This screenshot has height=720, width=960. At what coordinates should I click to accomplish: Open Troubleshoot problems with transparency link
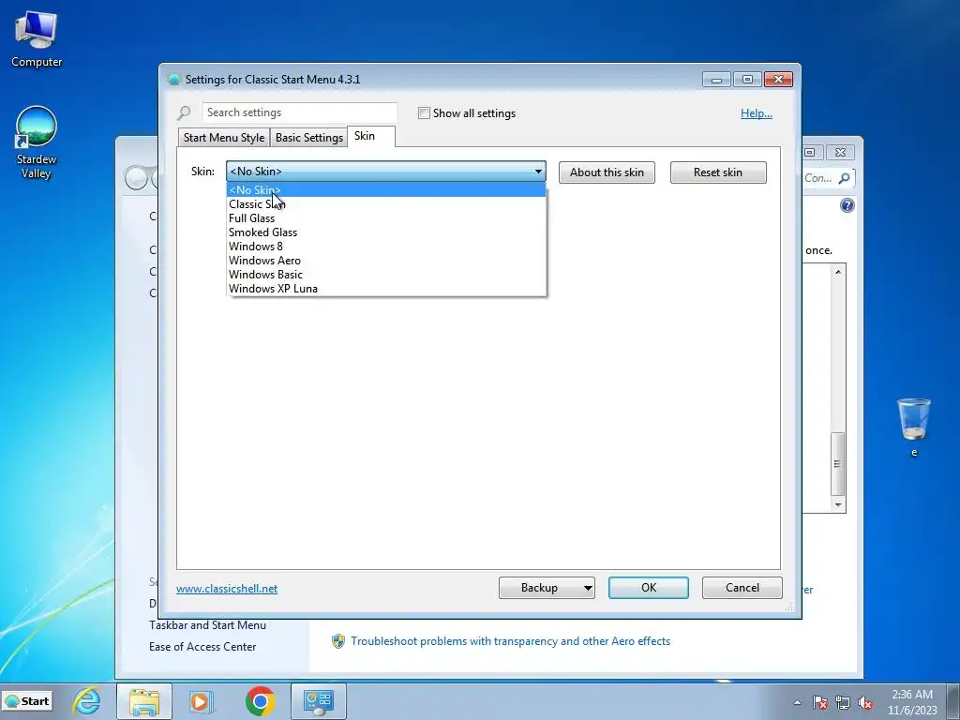[x=511, y=641]
